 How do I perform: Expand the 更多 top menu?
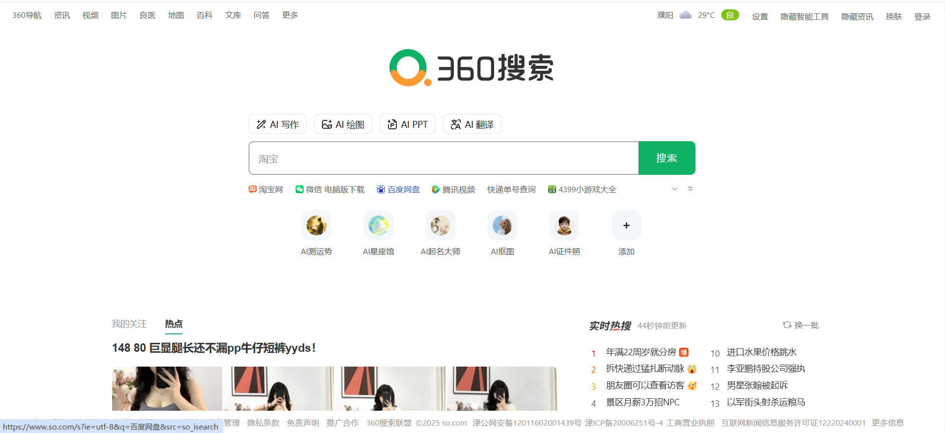(x=290, y=15)
